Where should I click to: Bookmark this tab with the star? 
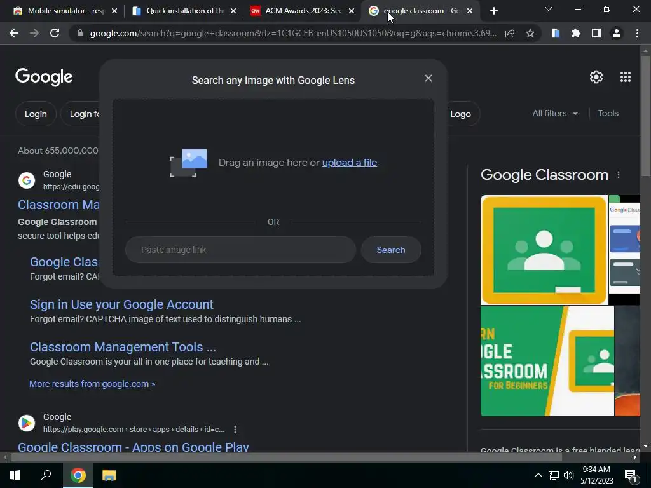pyautogui.click(x=530, y=33)
